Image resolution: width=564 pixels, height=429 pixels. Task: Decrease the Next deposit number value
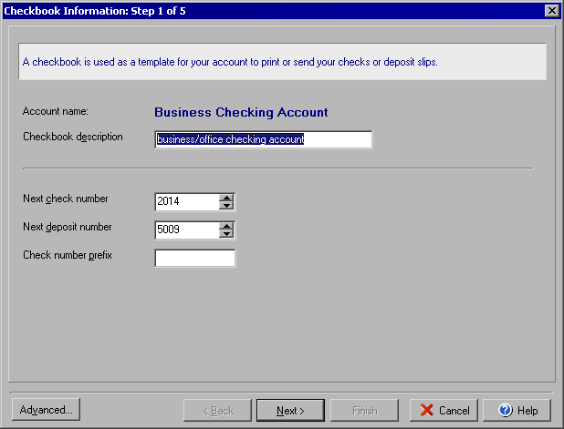(x=226, y=234)
